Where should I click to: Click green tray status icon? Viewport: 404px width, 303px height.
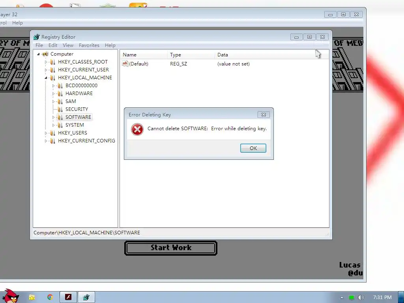tap(352, 297)
